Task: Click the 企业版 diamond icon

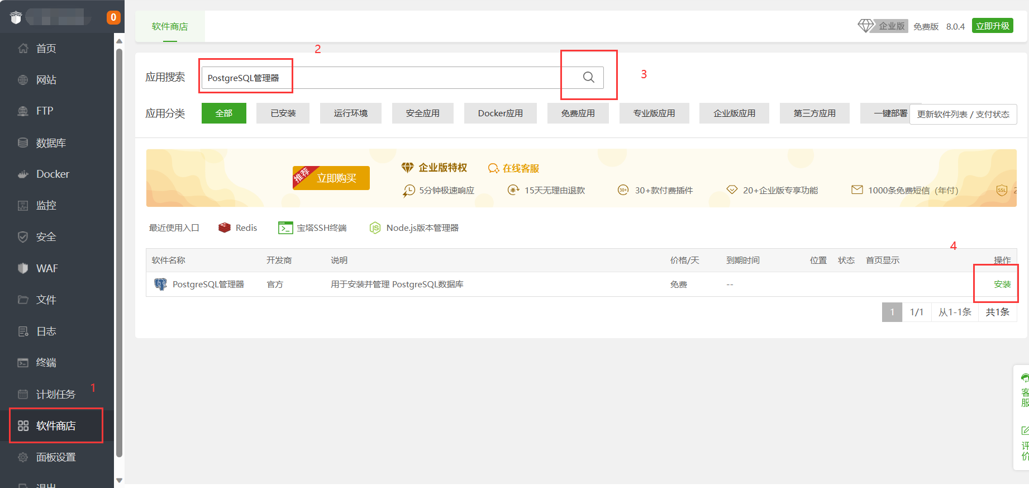Action: pyautogui.click(x=865, y=26)
